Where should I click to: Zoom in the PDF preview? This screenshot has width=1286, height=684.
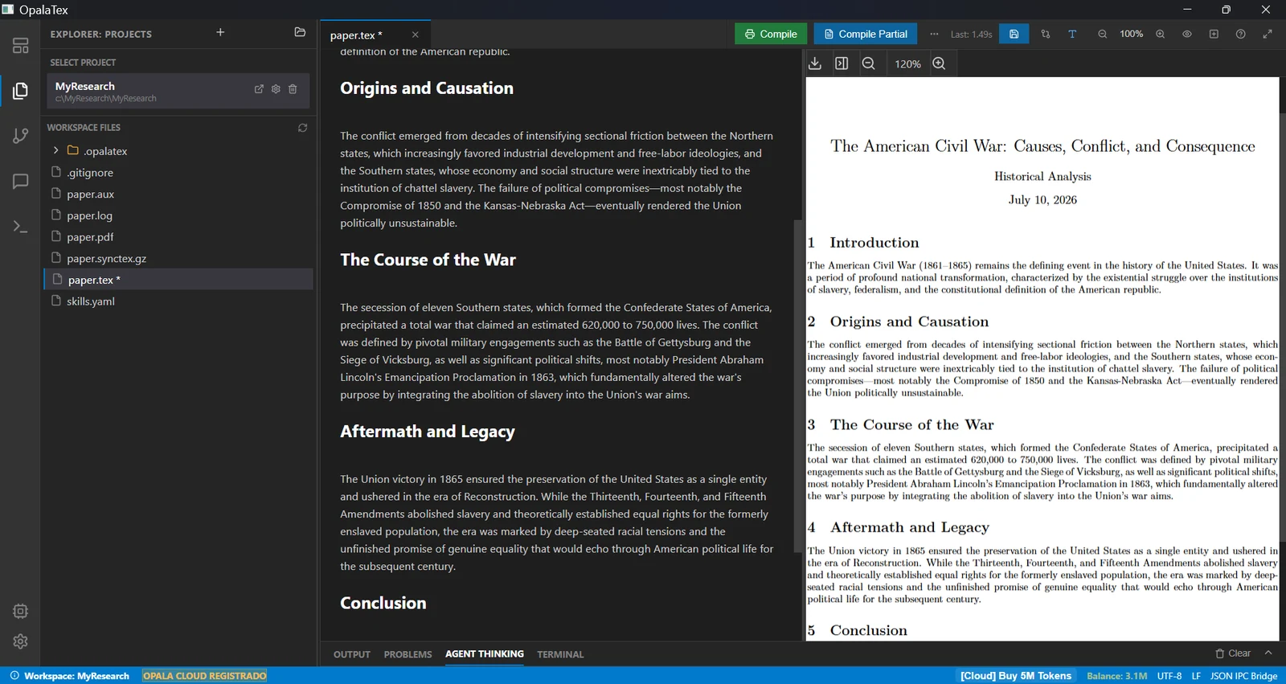[x=939, y=63]
